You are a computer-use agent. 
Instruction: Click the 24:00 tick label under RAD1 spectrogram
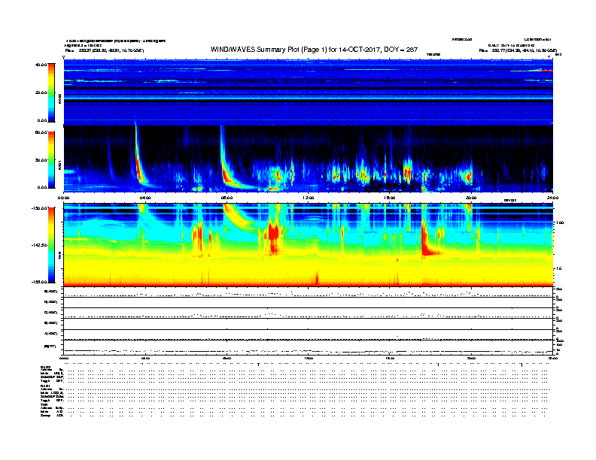coord(552,198)
